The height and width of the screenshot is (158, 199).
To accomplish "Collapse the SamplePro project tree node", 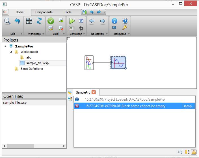I will pyautogui.click(x=6, y=46).
